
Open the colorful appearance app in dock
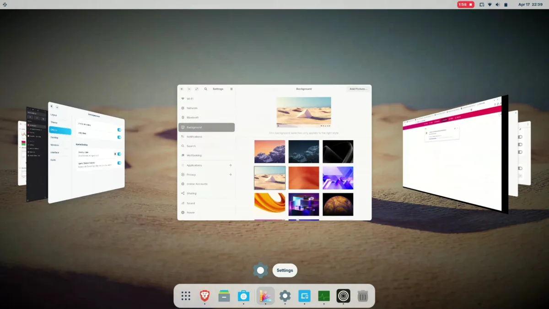coord(265,296)
